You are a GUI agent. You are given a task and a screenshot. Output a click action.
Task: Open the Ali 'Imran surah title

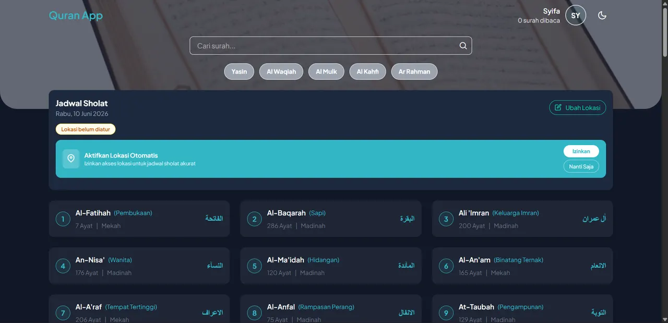point(474,213)
